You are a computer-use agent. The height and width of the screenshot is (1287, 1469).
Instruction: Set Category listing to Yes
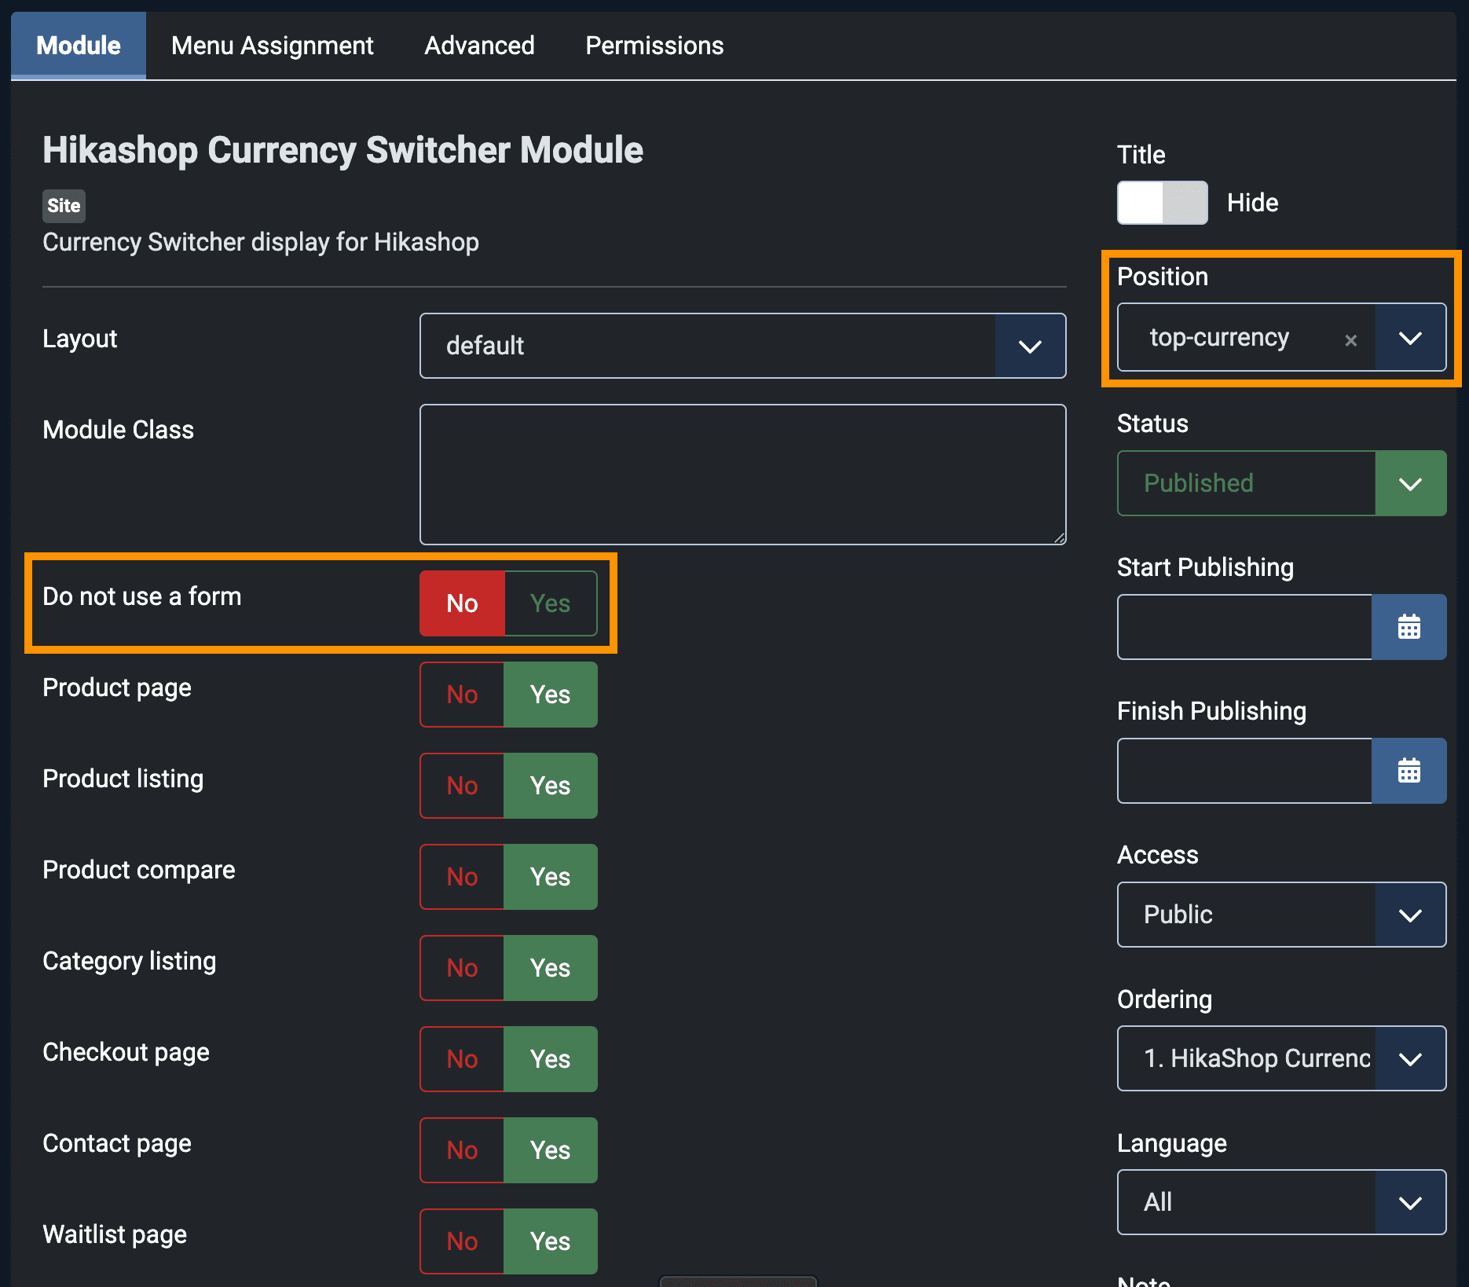pyautogui.click(x=551, y=968)
